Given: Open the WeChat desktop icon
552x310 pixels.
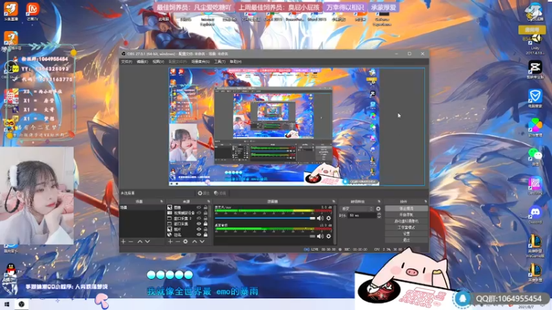Looking at the screenshot, I should tap(535, 157).
